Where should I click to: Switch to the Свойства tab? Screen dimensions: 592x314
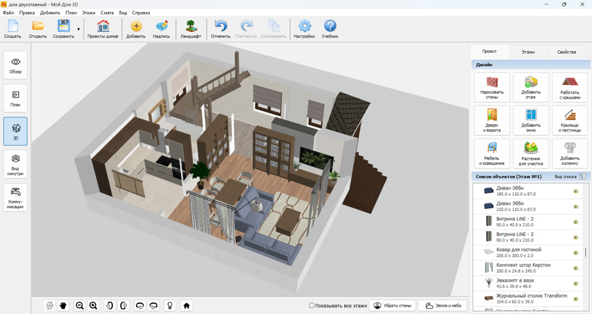[566, 52]
